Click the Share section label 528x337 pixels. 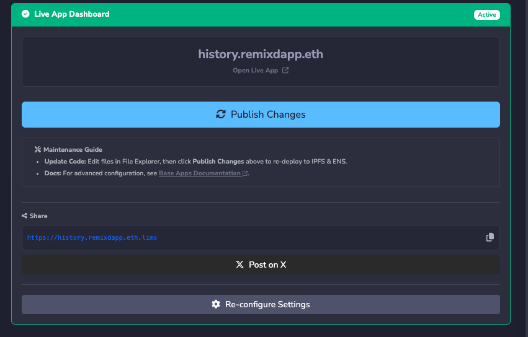pyautogui.click(x=38, y=216)
